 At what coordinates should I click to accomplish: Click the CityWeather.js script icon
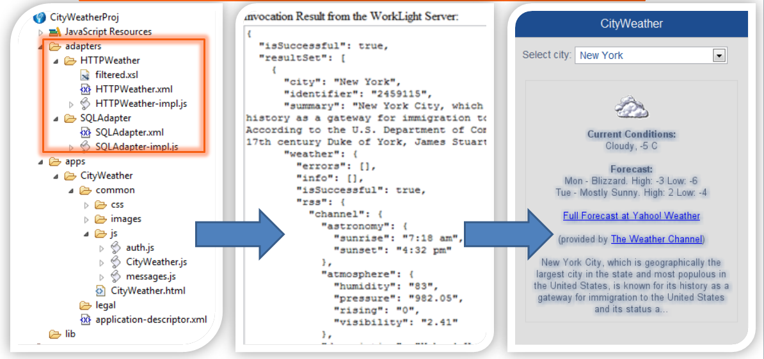pos(115,262)
